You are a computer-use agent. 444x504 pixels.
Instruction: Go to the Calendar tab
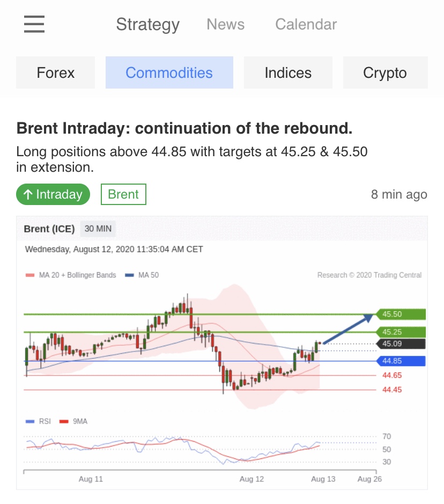click(306, 24)
